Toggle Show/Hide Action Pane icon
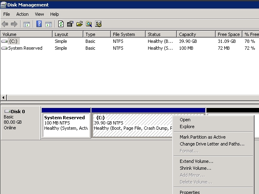 (x=49, y=24)
